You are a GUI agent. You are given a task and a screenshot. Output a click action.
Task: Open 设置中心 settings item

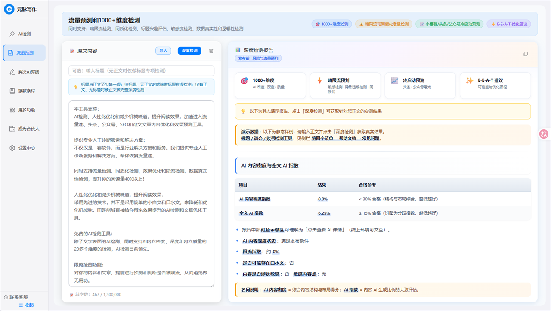(x=24, y=148)
